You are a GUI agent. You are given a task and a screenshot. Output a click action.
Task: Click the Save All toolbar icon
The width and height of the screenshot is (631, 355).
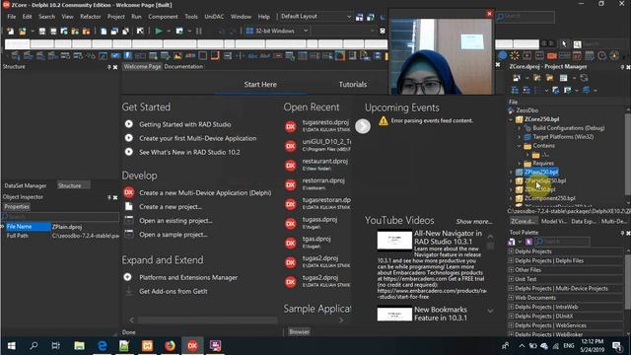pos(52,31)
